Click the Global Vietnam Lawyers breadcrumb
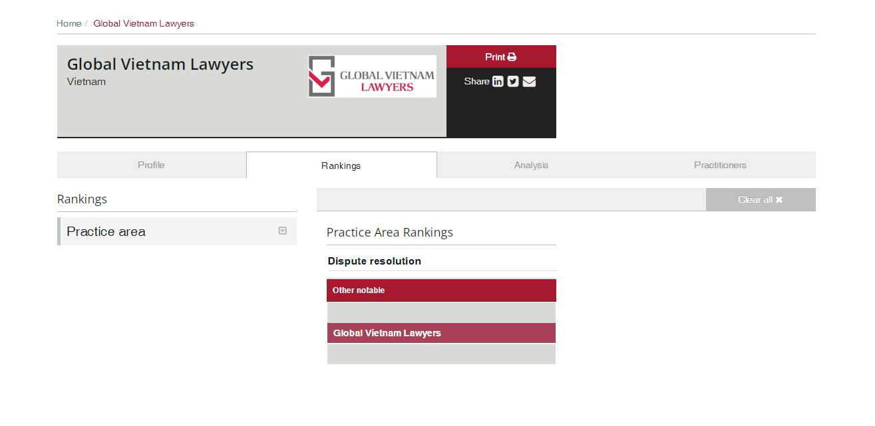The width and height of the screenshot is (875, 426). (144, 23)
